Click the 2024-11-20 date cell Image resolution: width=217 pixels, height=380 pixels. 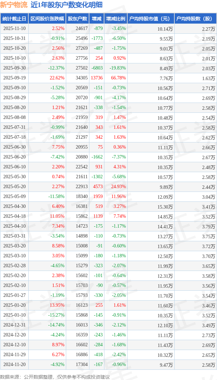[14, 365]
